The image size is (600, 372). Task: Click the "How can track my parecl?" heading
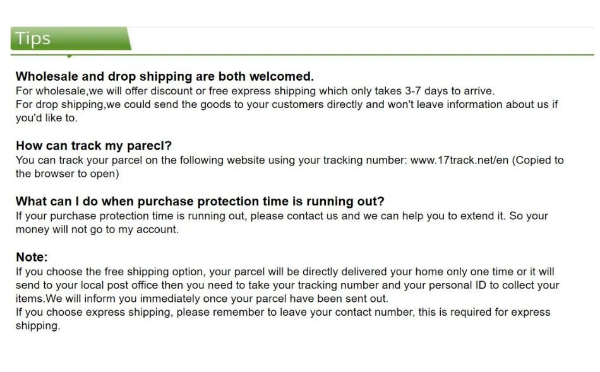pos(93,146)
